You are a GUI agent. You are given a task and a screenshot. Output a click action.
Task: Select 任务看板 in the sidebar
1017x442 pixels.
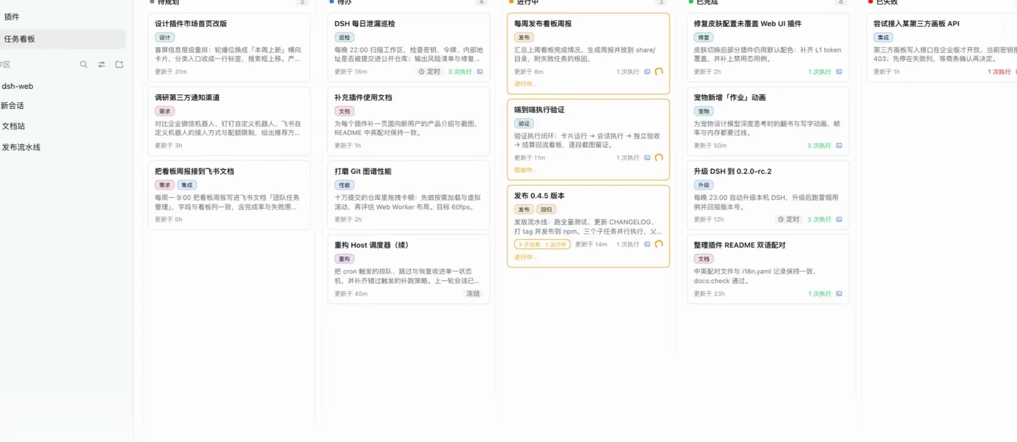click(63, 39)
